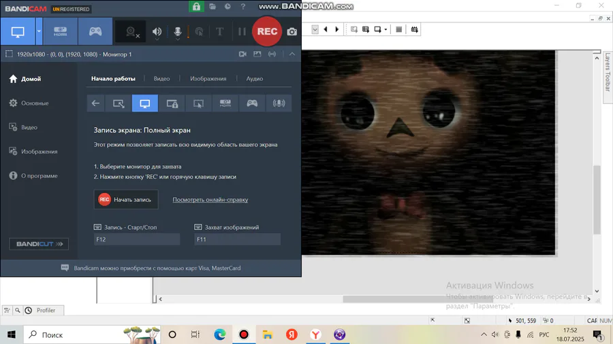Open Посмотреть онлайн-справку link

click(210, 200)
